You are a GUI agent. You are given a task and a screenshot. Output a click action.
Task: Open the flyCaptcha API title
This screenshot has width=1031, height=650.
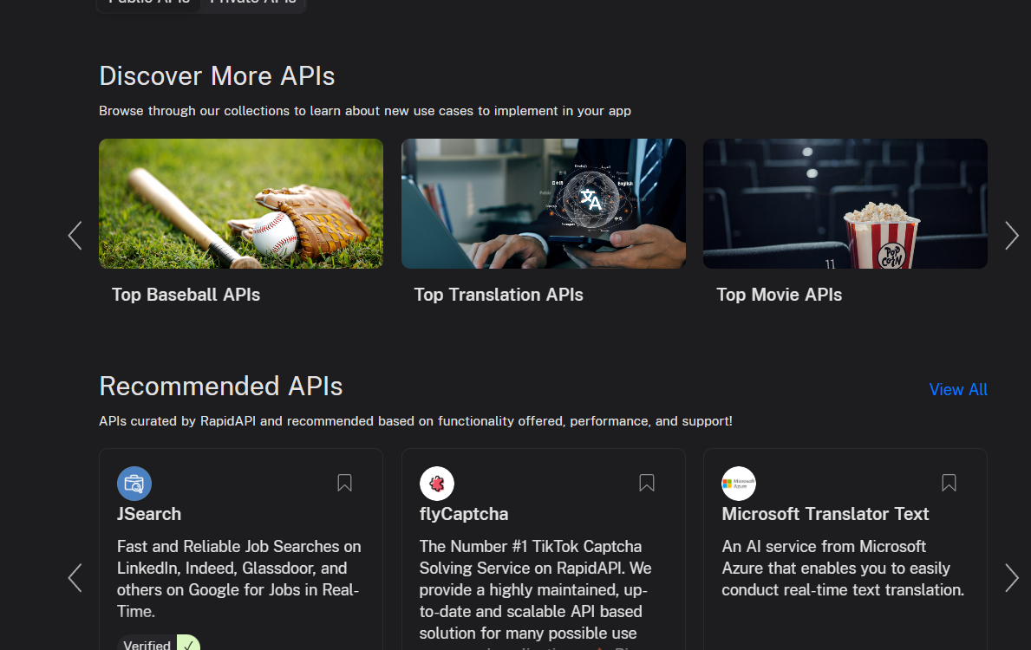[464, 514]
